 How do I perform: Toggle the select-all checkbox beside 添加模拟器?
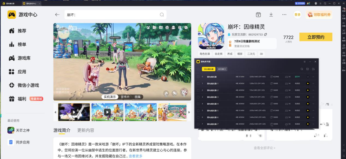198,69
